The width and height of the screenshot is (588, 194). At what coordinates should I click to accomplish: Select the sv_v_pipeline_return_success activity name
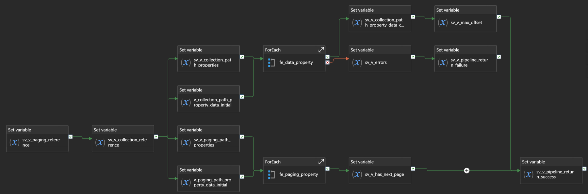click(555, 174)
